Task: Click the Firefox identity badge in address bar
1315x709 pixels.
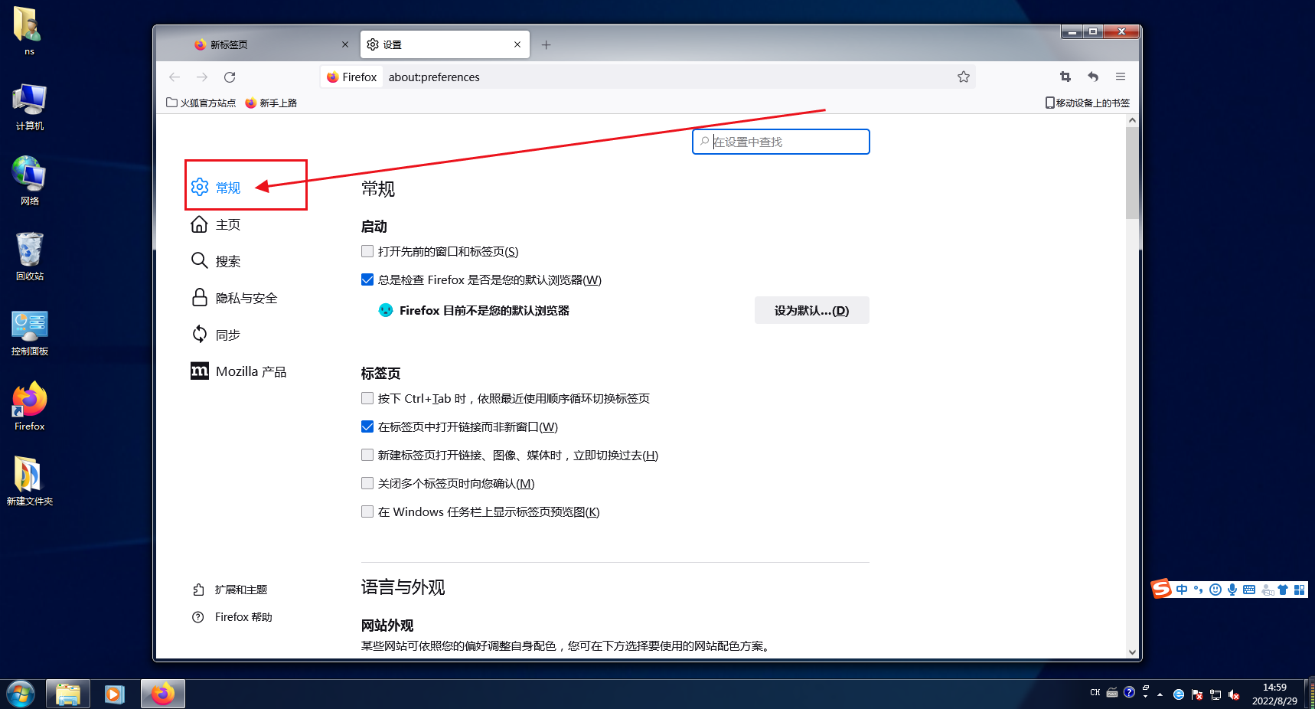Action: 352,77
